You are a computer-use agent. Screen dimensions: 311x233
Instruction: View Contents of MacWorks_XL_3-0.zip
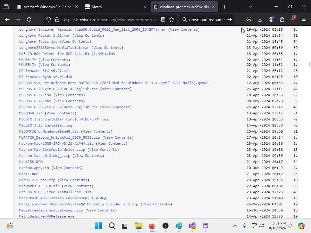coord(77,186)
